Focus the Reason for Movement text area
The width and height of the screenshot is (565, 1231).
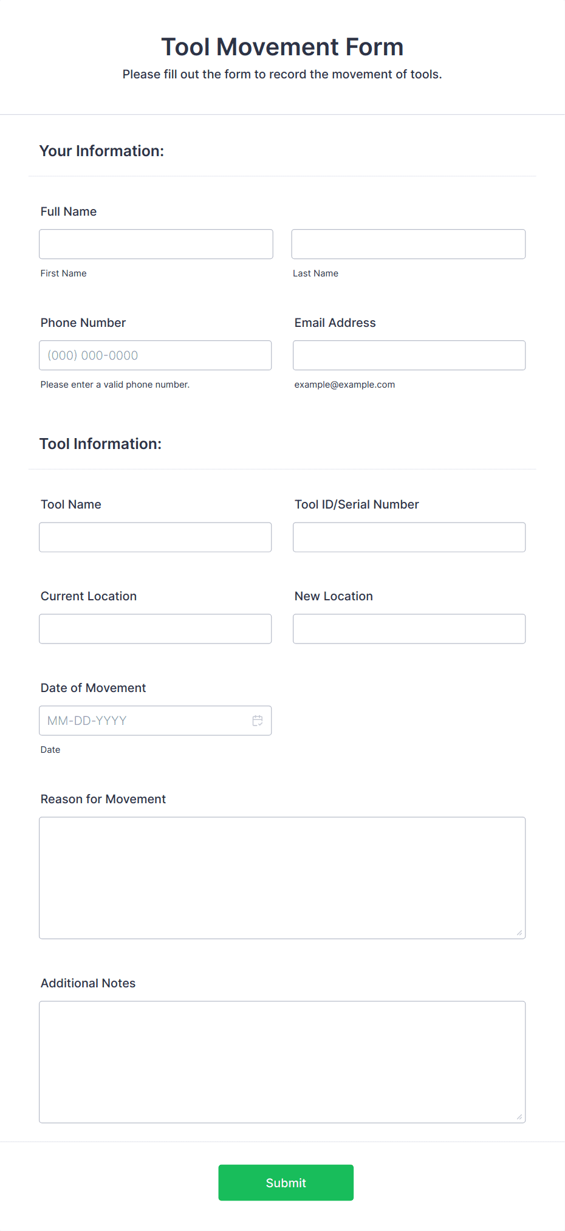[x=282, y=877]
